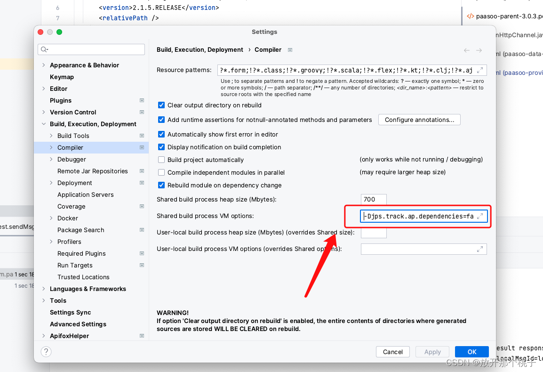Expand the Docker node
Screen dimensions: 543x372
(x=51, y=218)
